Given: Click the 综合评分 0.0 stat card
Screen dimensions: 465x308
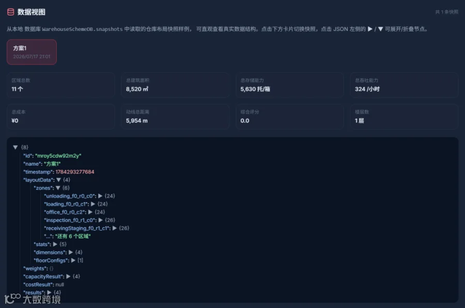Looking at the screenshot, I should pos(290,117).
